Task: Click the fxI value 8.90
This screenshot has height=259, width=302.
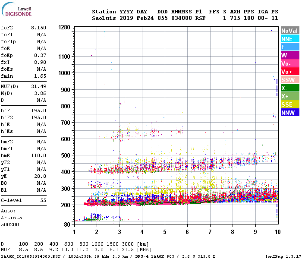Action: (x=40, y=62)
